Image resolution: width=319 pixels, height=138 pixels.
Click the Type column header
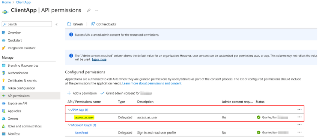point(122,102)
